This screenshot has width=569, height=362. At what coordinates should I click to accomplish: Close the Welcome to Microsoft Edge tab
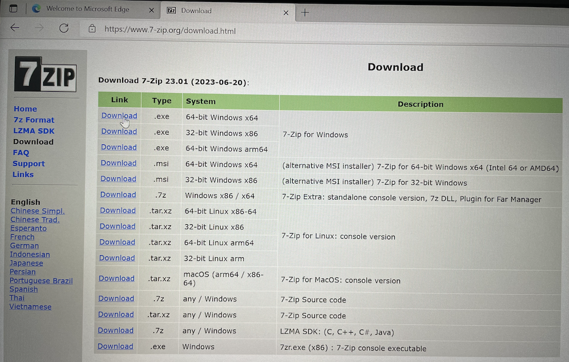[x=152, y=10]
